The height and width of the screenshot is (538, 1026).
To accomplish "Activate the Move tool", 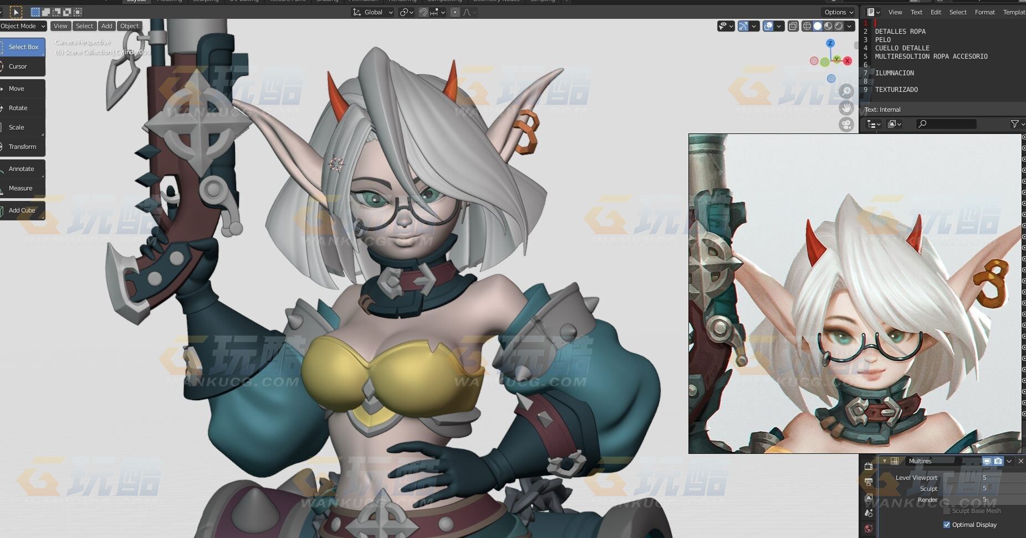I will (22, 89).
